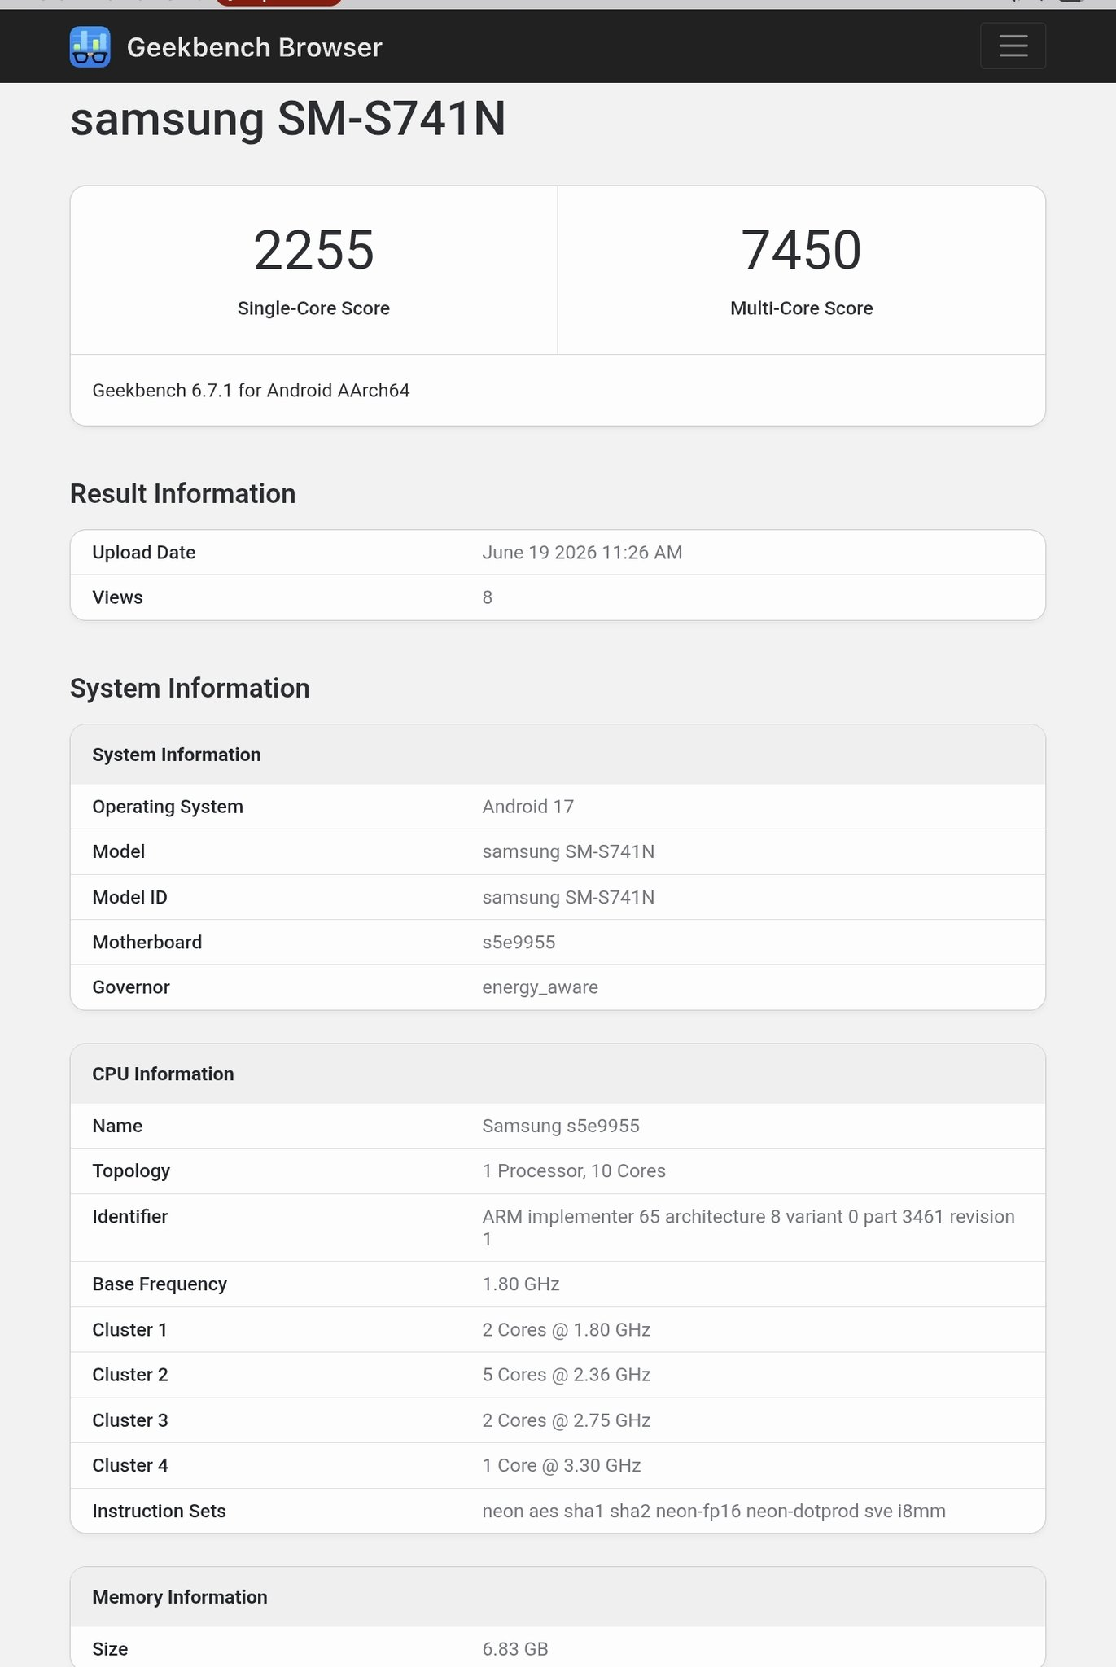
Task: Click the Cluster 4 label
Action: [x=130, y=1465]
